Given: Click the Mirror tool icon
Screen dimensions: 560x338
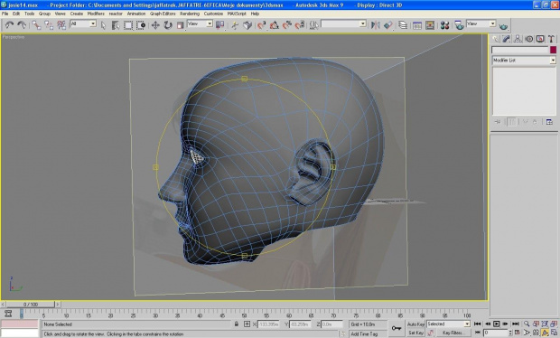Looking at the screenshot, I should point(376,25).
